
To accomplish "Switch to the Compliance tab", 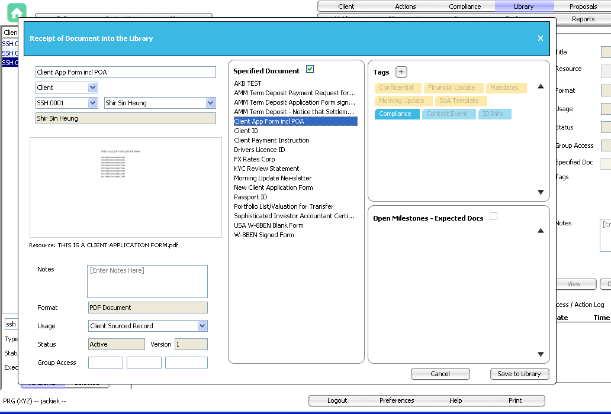I will tap(465, 7).
